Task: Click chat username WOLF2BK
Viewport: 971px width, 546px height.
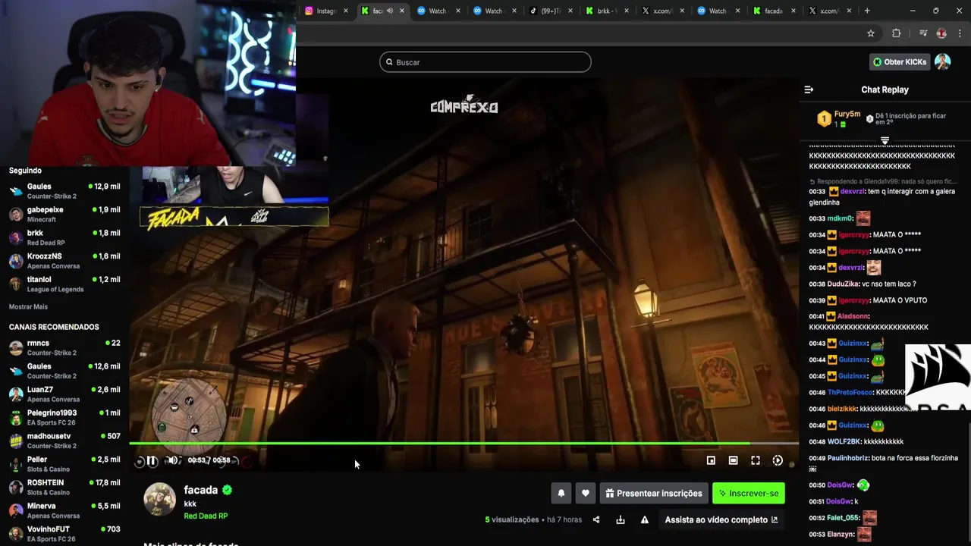Action: click(x=844, y=441)
